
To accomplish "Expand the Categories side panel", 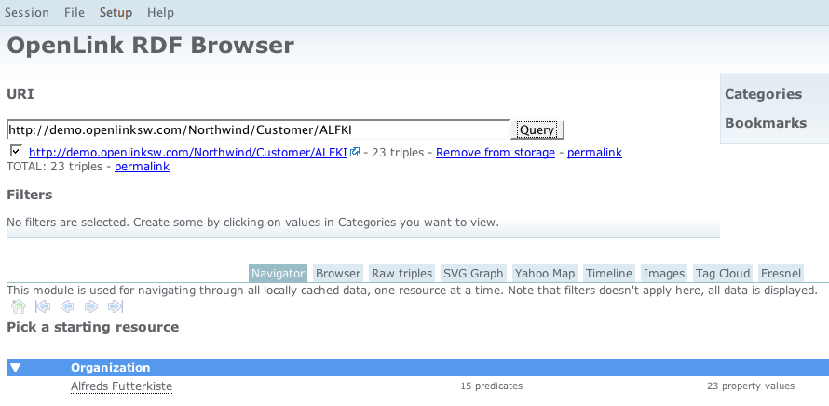I will pyautogui.click(x=763, y=94).
